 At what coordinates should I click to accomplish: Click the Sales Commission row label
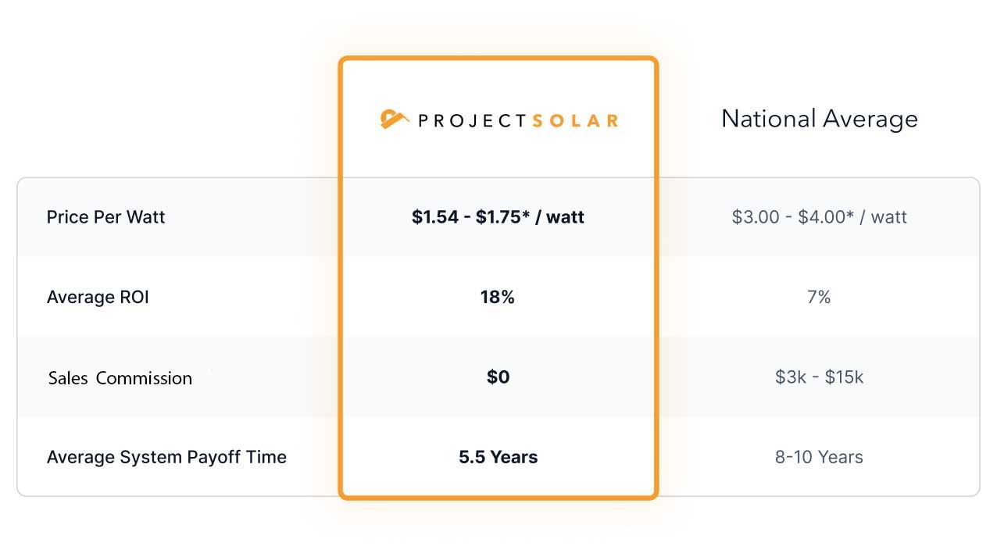coord(120,378)
